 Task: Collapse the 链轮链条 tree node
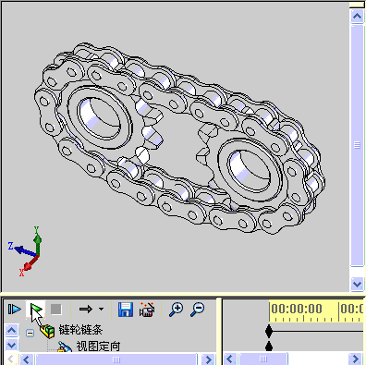click(30, 333)
